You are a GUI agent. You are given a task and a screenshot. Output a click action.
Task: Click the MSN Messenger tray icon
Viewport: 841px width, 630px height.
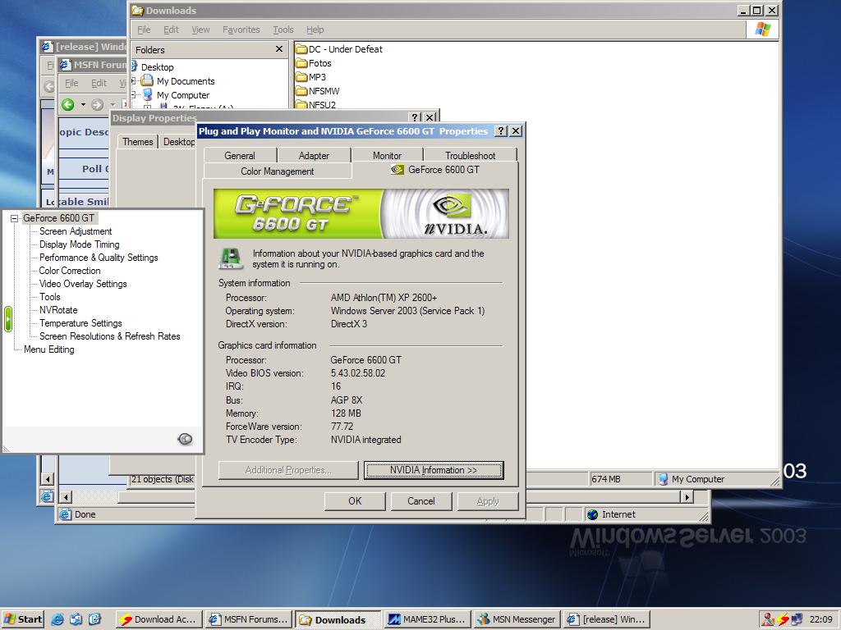[x=768, y=619]
